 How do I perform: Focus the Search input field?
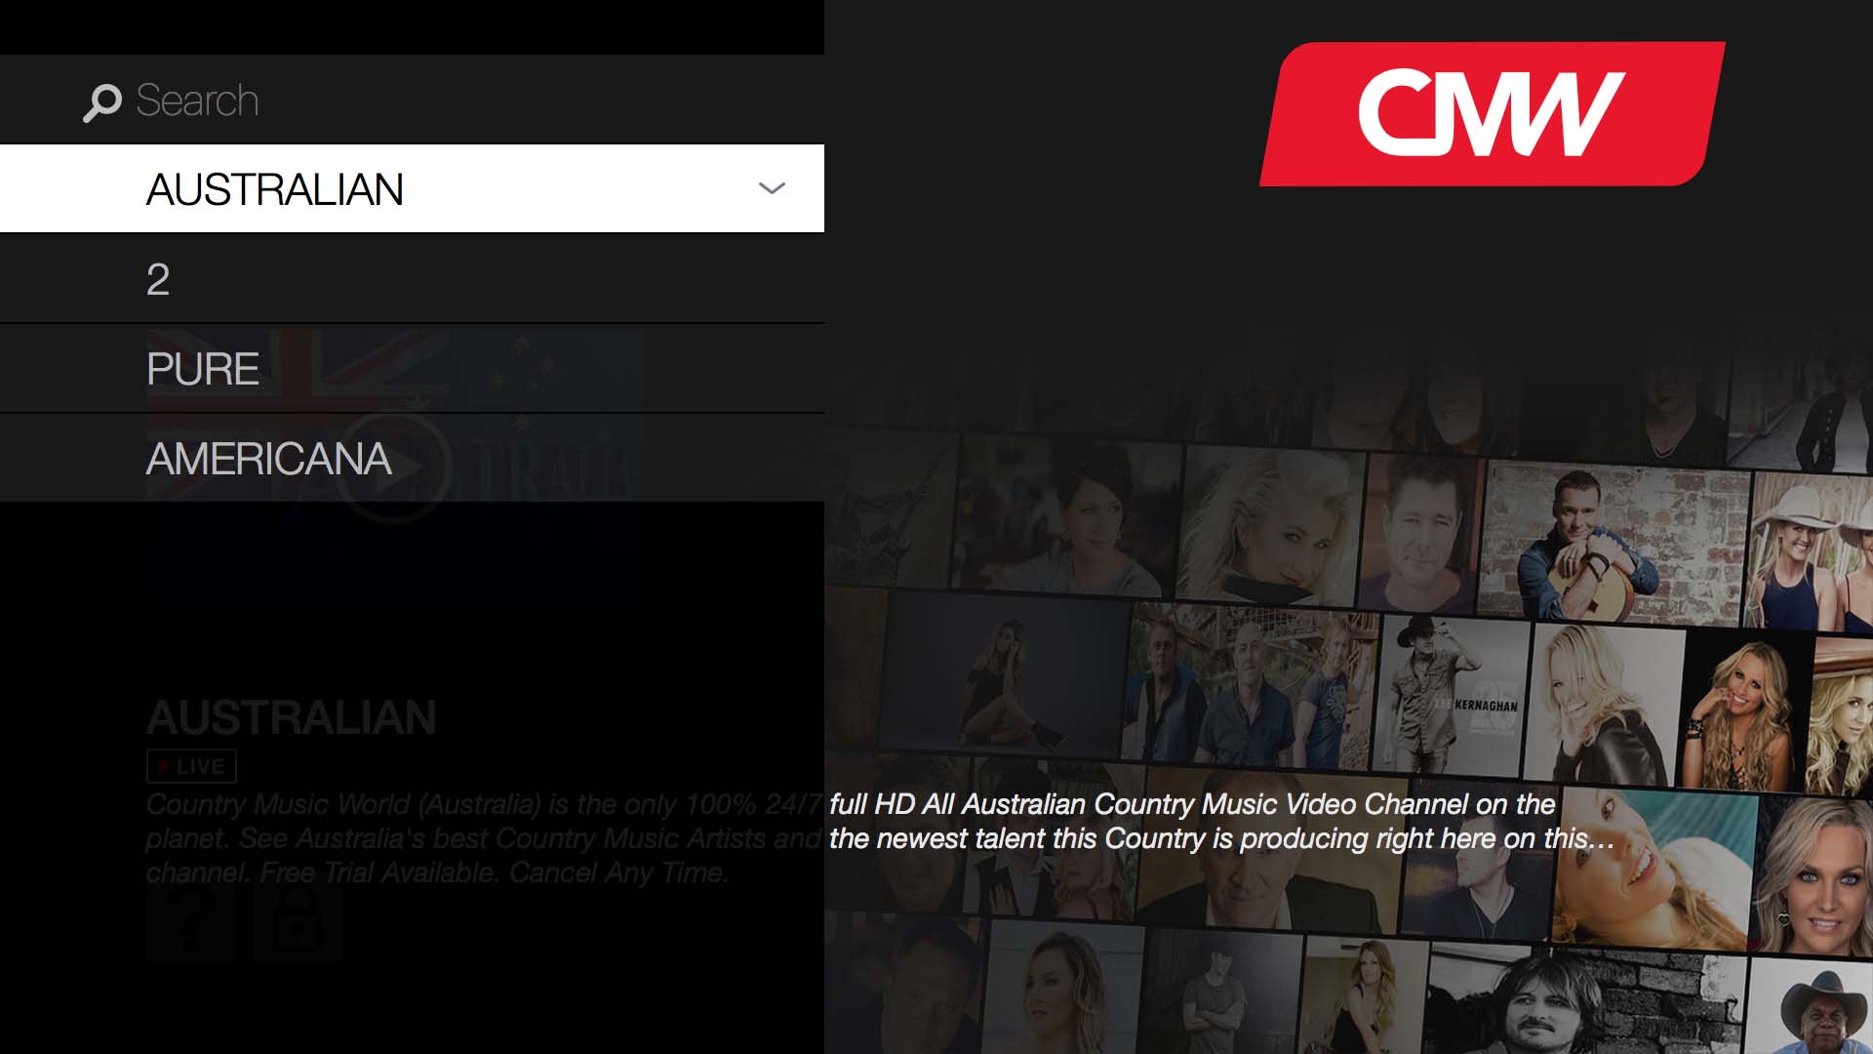(412, 100)
